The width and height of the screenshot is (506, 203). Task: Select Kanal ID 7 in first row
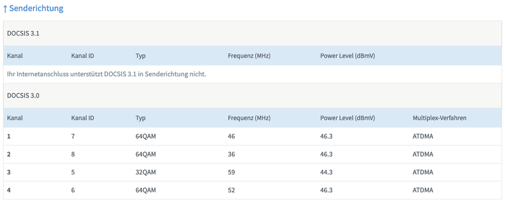[x=73, y=136]
